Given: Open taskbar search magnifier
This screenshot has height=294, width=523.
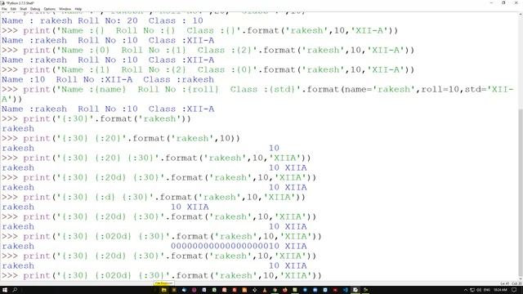Looking at the screenshot, I should 15,290.
